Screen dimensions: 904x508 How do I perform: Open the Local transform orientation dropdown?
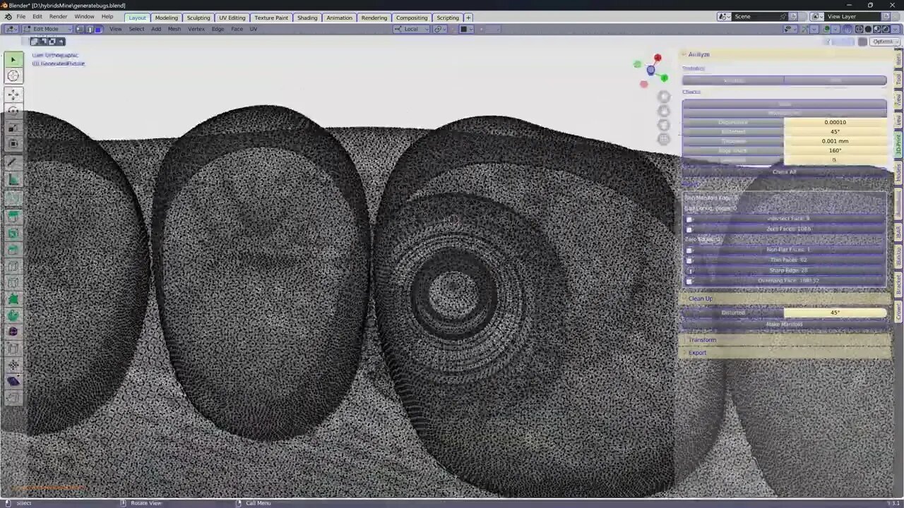coord(410,29)
